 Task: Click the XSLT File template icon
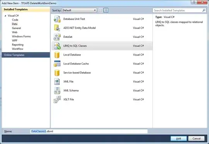[x=57, y=100]
